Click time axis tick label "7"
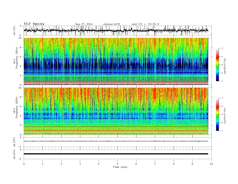238x184 pixels. coord(155,164)
